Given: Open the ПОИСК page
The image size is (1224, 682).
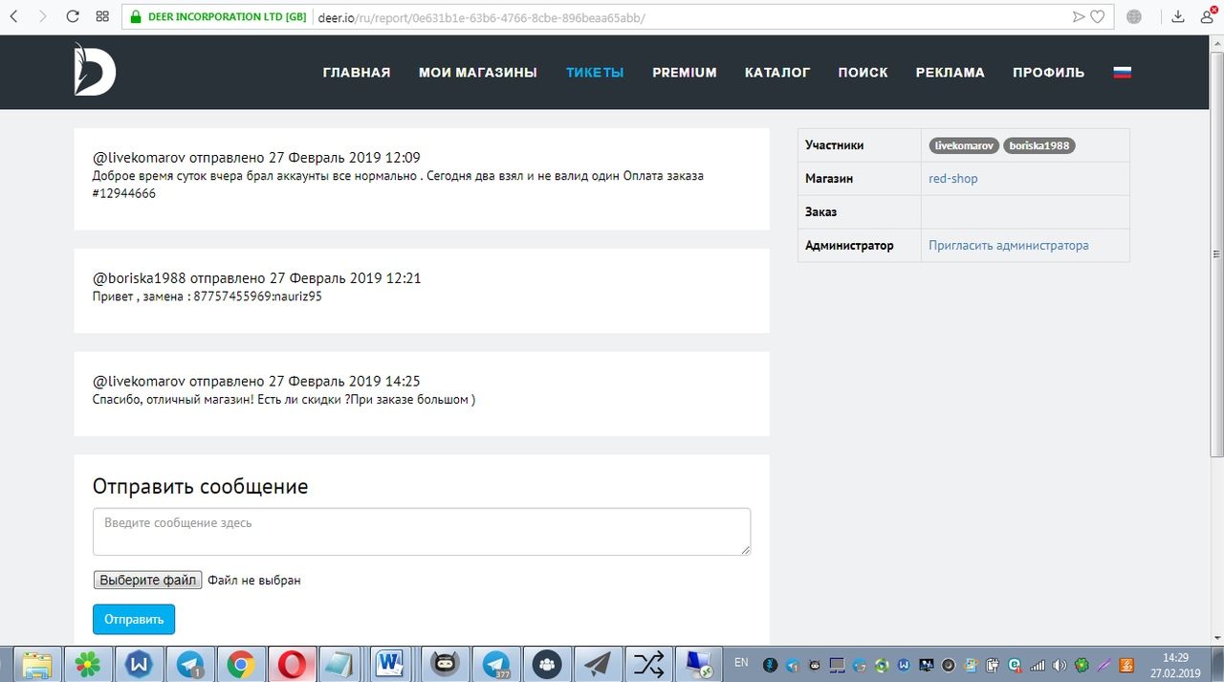Looking at the screenshot, I should click(863, 73).
